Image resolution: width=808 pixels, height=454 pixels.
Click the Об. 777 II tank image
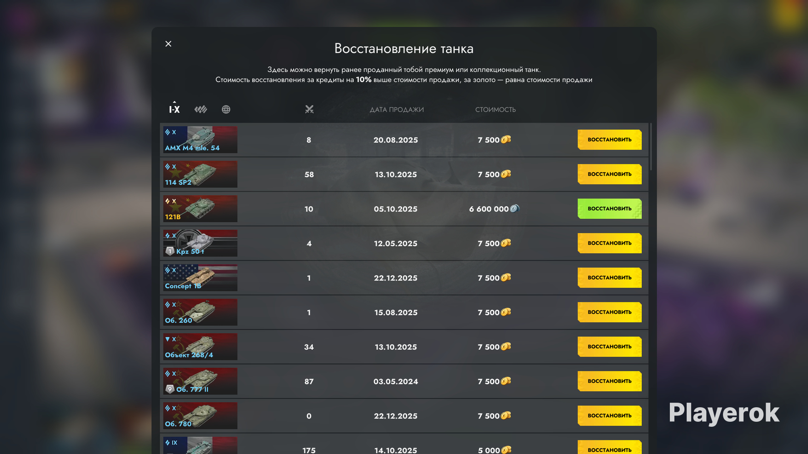200,381
